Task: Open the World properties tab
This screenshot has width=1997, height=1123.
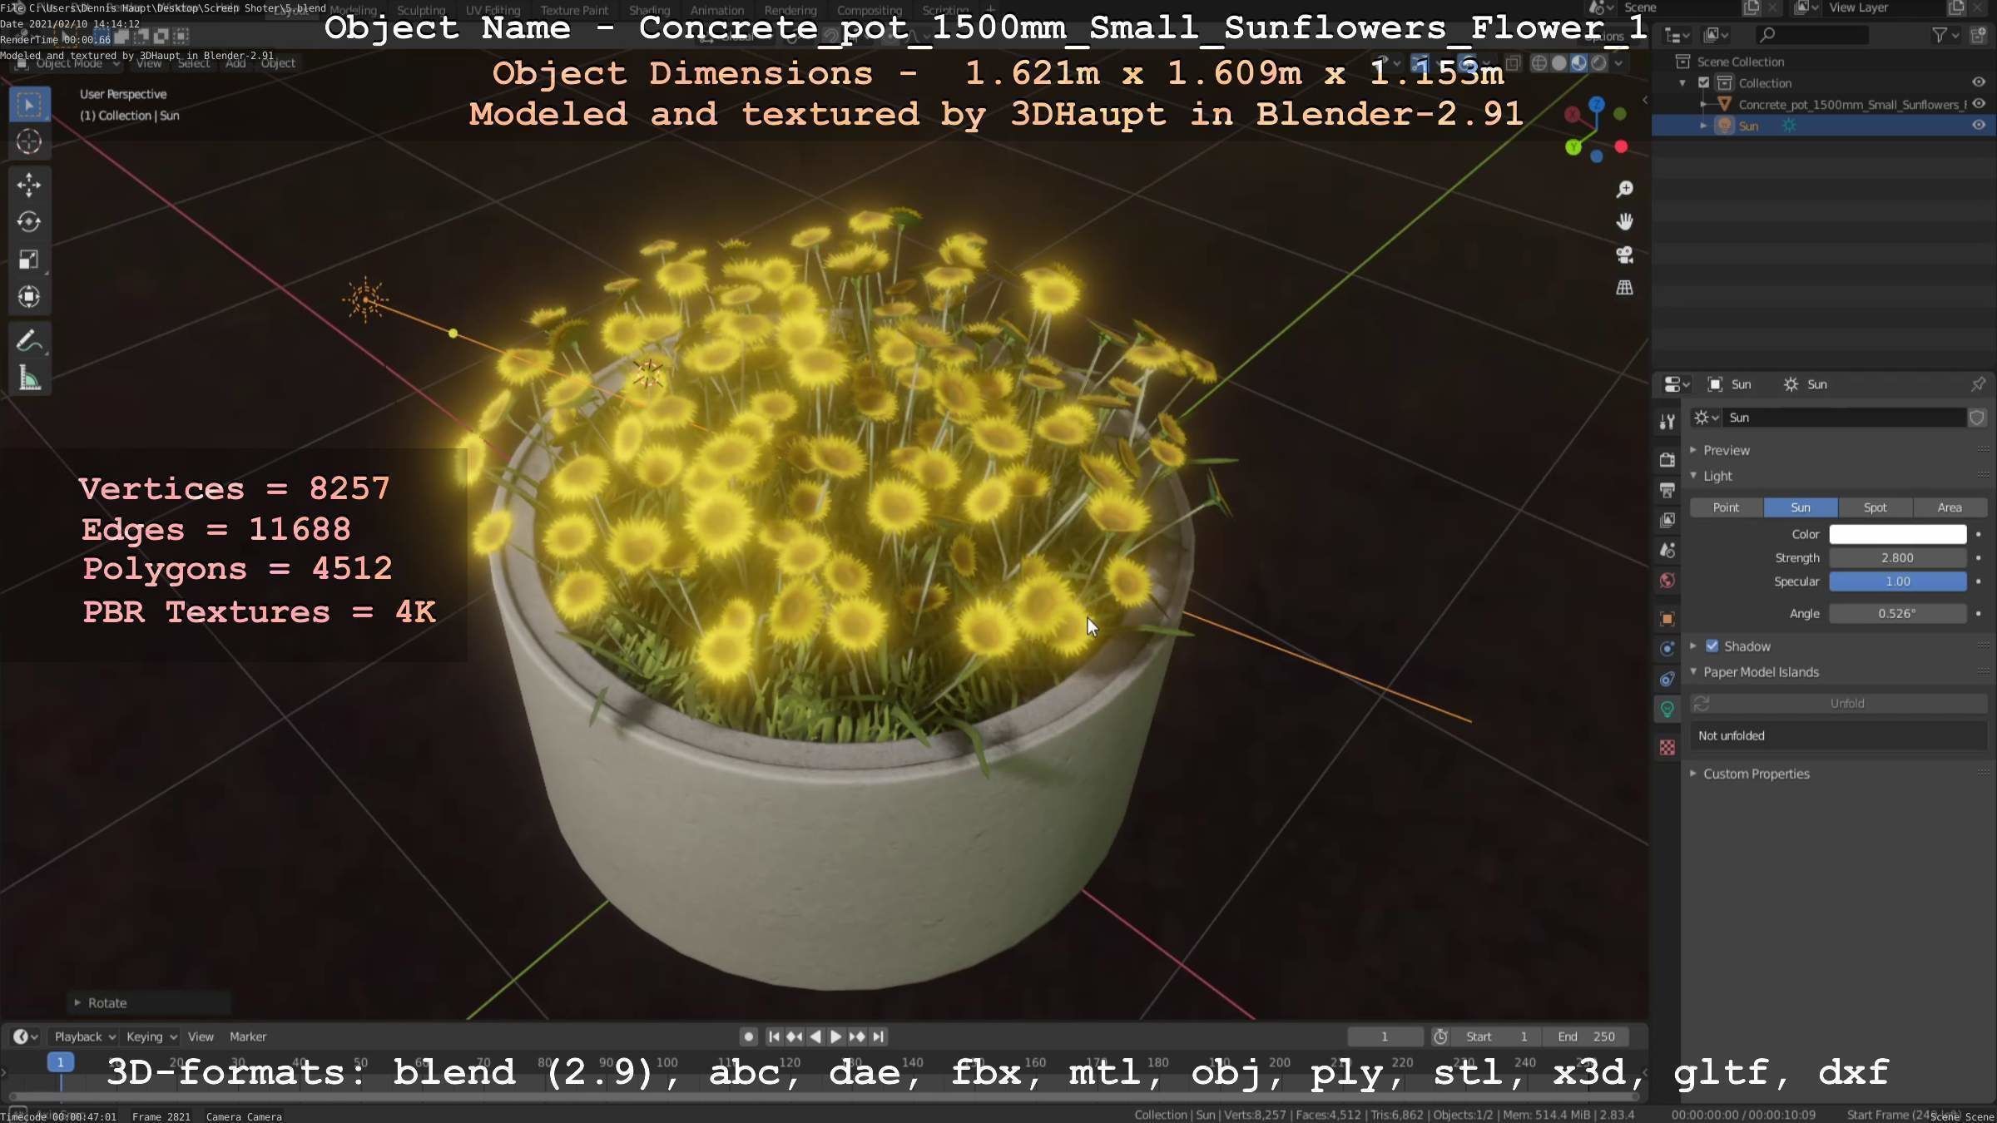Action: pos(1667,581)
